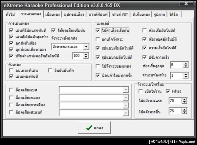Viewport: 197px width, 145px height.
Task: Switch to the ทั่วไป tab
Action: point(10,14)
